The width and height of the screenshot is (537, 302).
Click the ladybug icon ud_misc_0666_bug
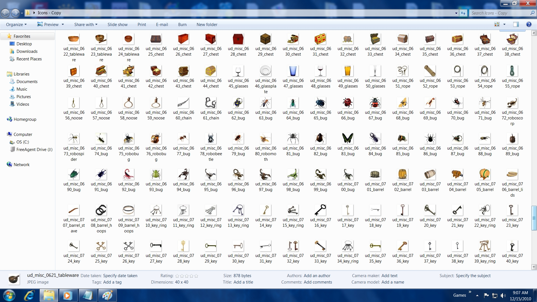(x=348, y=103)
